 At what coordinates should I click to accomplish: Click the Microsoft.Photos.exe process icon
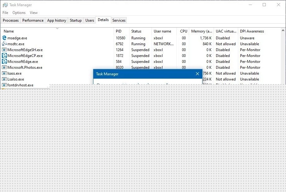4,67
